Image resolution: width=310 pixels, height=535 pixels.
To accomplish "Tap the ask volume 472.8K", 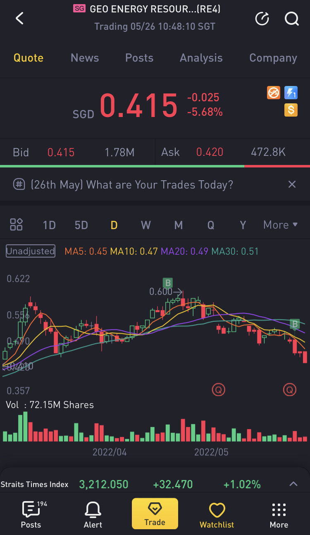I will tap(268, 152).
